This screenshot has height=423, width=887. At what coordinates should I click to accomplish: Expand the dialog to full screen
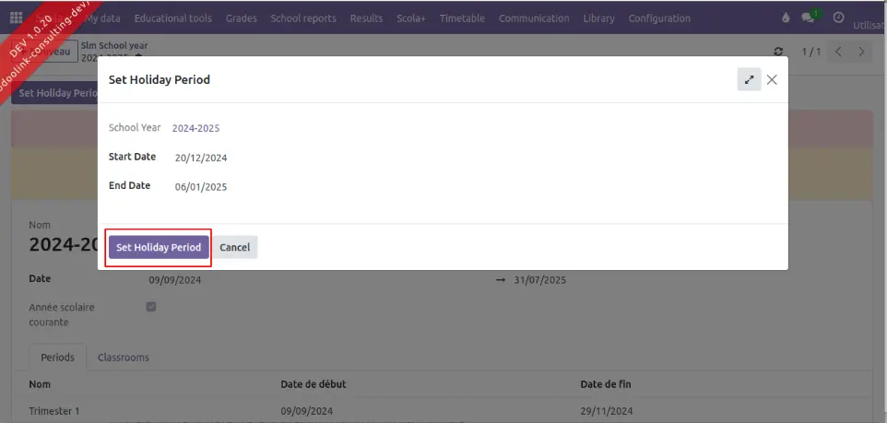point(749,80)
